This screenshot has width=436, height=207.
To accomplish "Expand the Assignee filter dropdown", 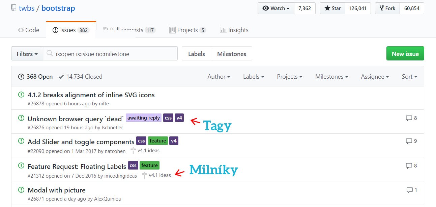I will point(375,77).
